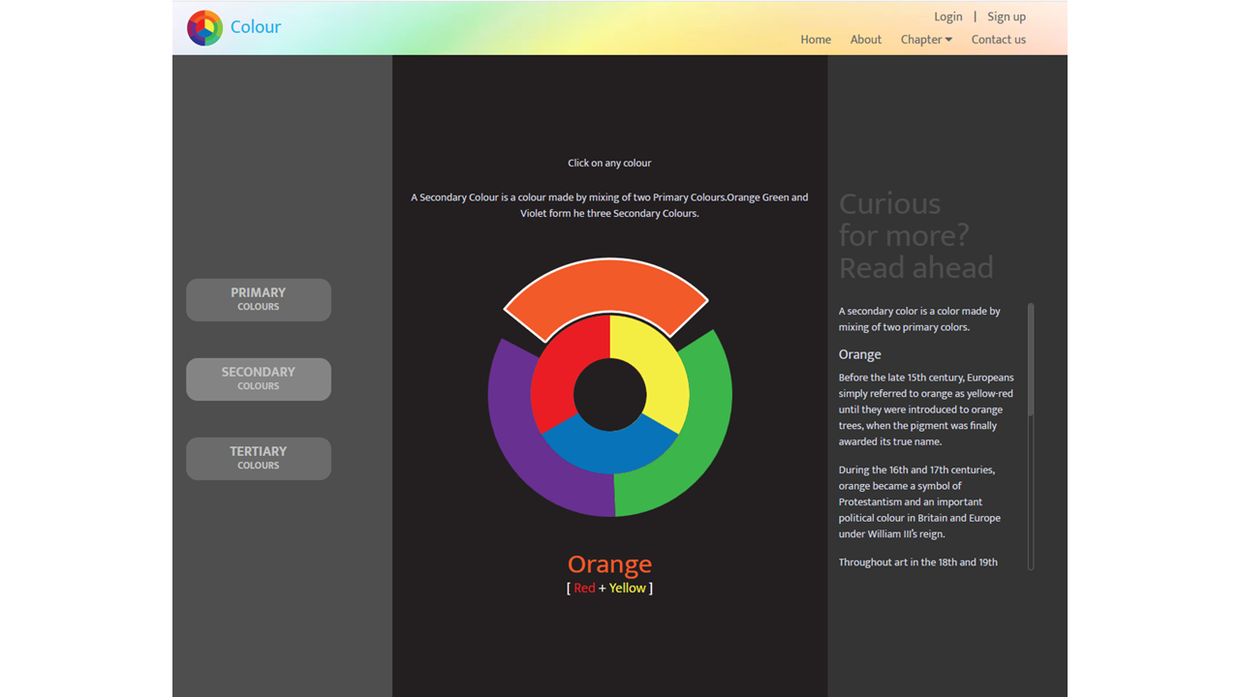Click the scrollbar in the reading panel
Screen dimensions: 1240x697
click(1030, 358)
